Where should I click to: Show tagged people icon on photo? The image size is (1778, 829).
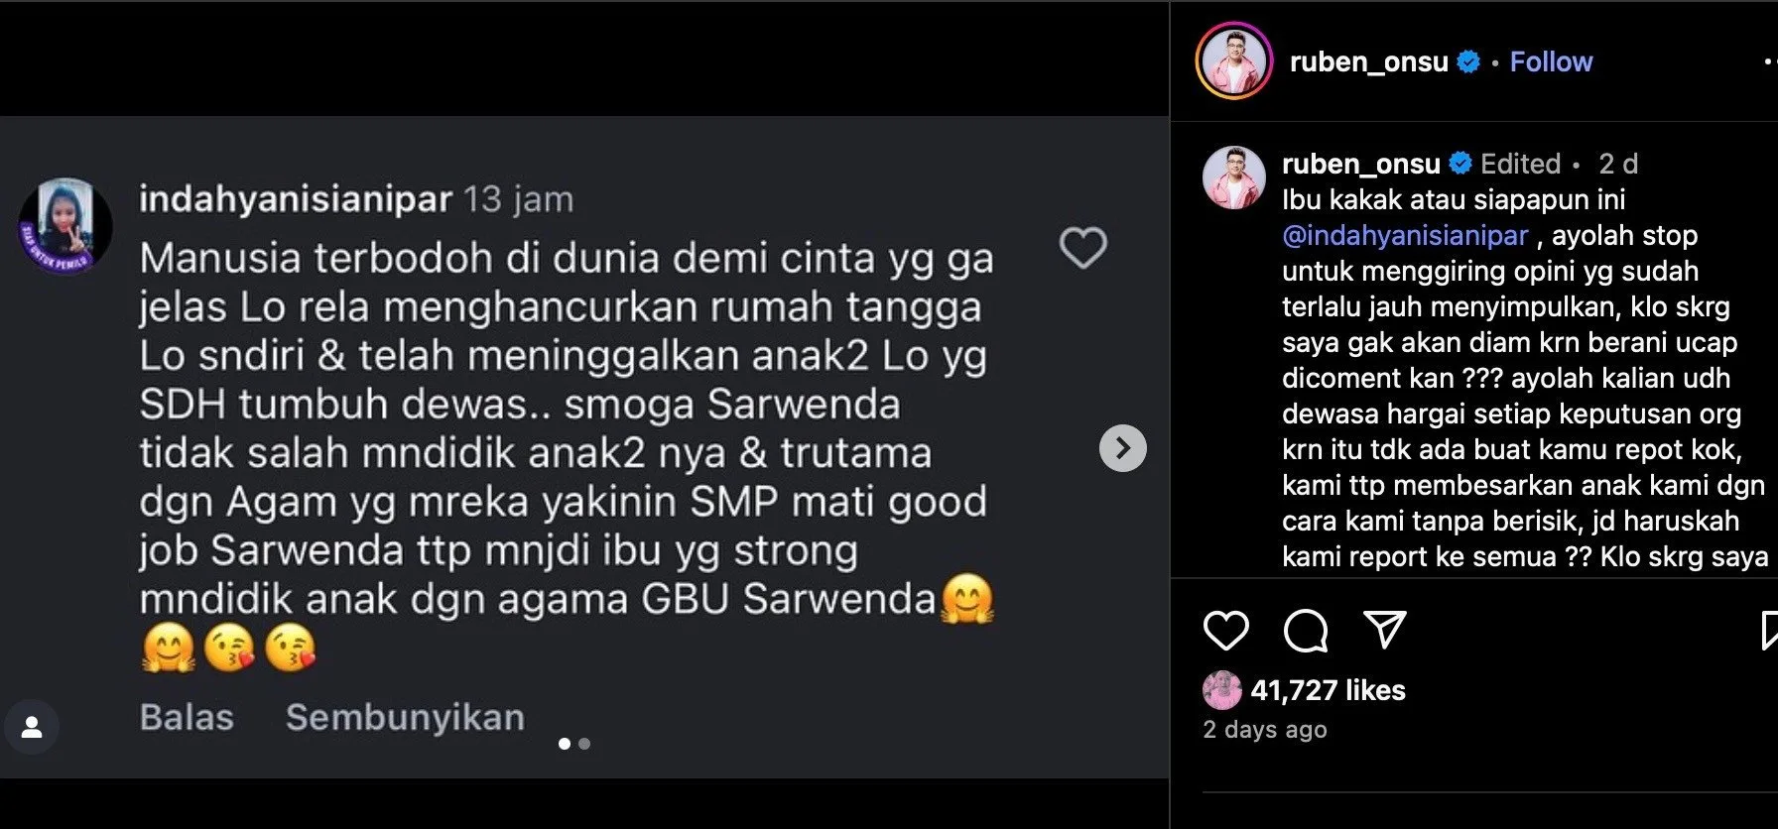(32, 728)
